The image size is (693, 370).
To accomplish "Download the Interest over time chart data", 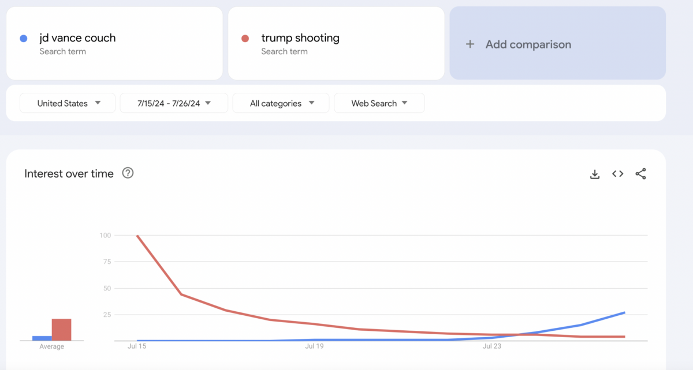I will click(x=595, y=174).
